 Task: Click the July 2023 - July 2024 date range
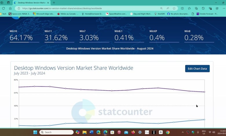pos(30,73)
